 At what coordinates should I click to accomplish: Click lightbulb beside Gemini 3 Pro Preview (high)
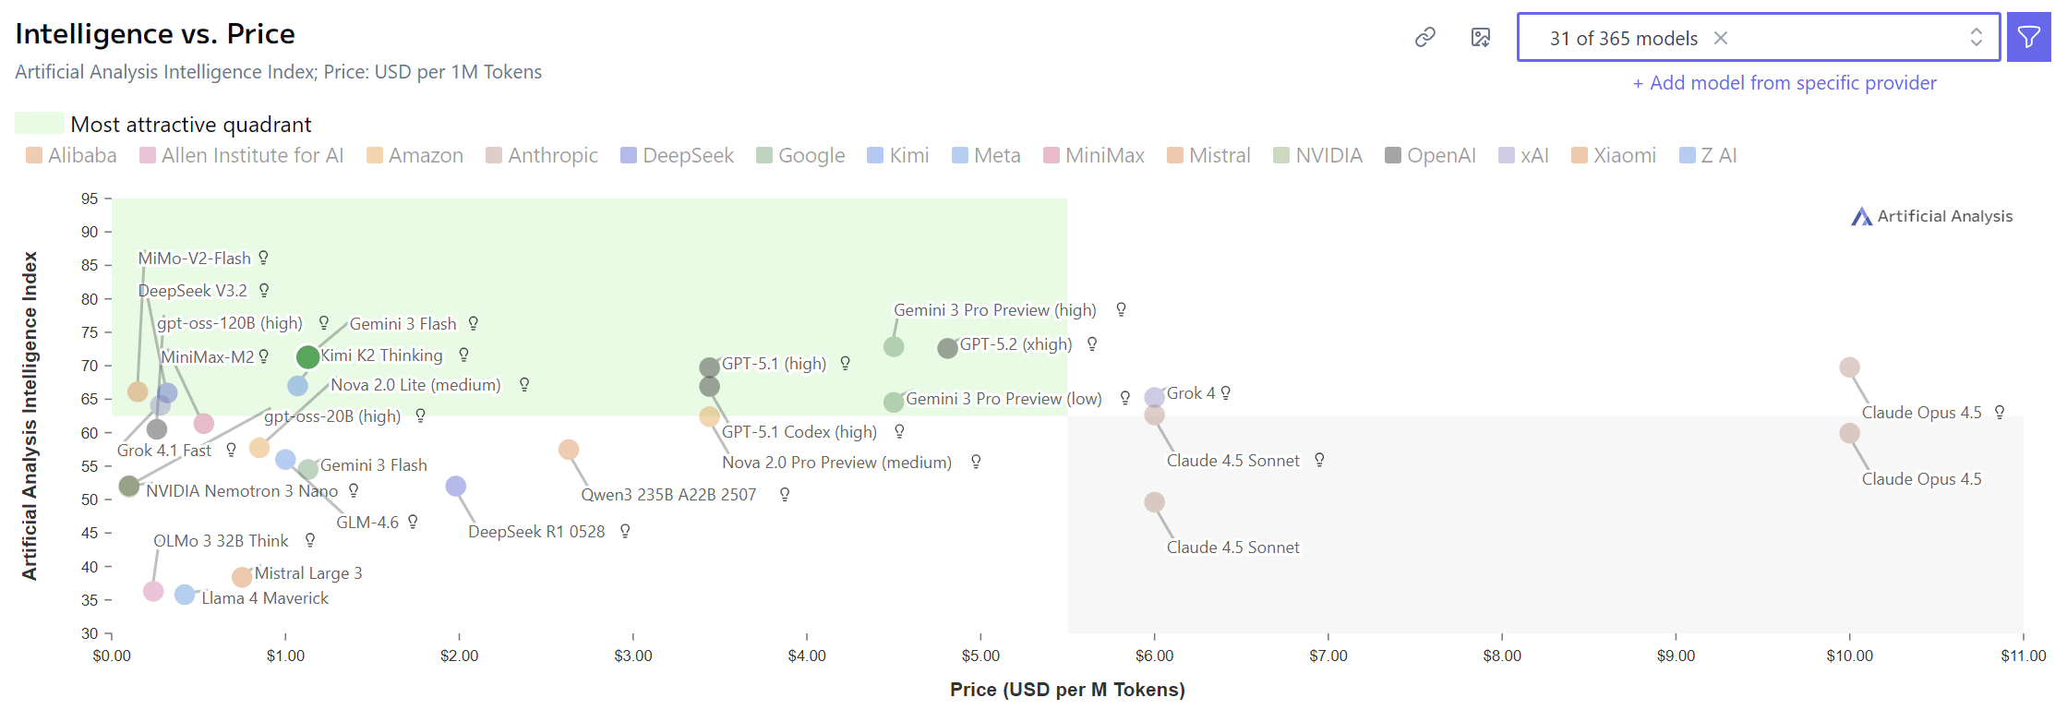tap(1121, 309)
